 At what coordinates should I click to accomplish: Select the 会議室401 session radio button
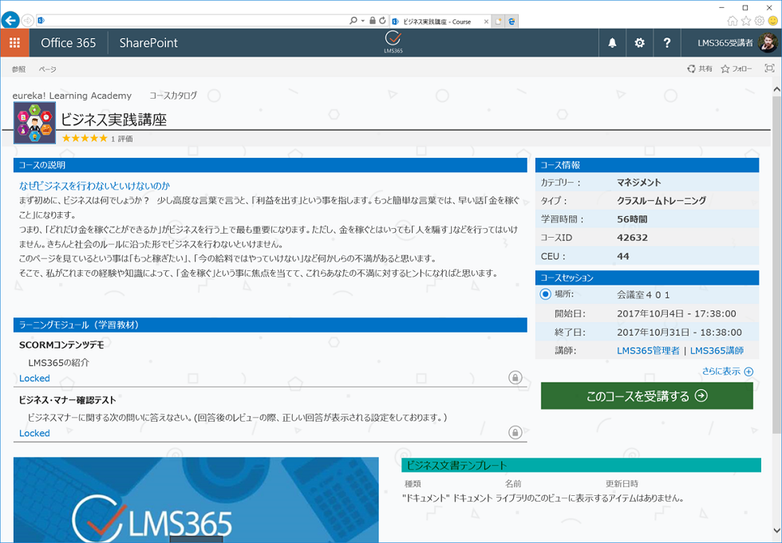coord(545,294)
